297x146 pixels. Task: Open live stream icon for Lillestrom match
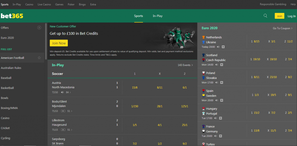coord(63,130)
